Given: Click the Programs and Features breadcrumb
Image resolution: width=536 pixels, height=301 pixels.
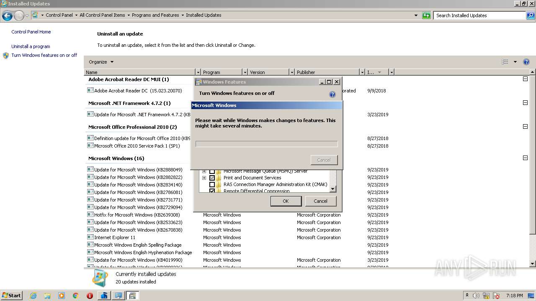Looking at the screenshot, I should click(x=155, y=15).
